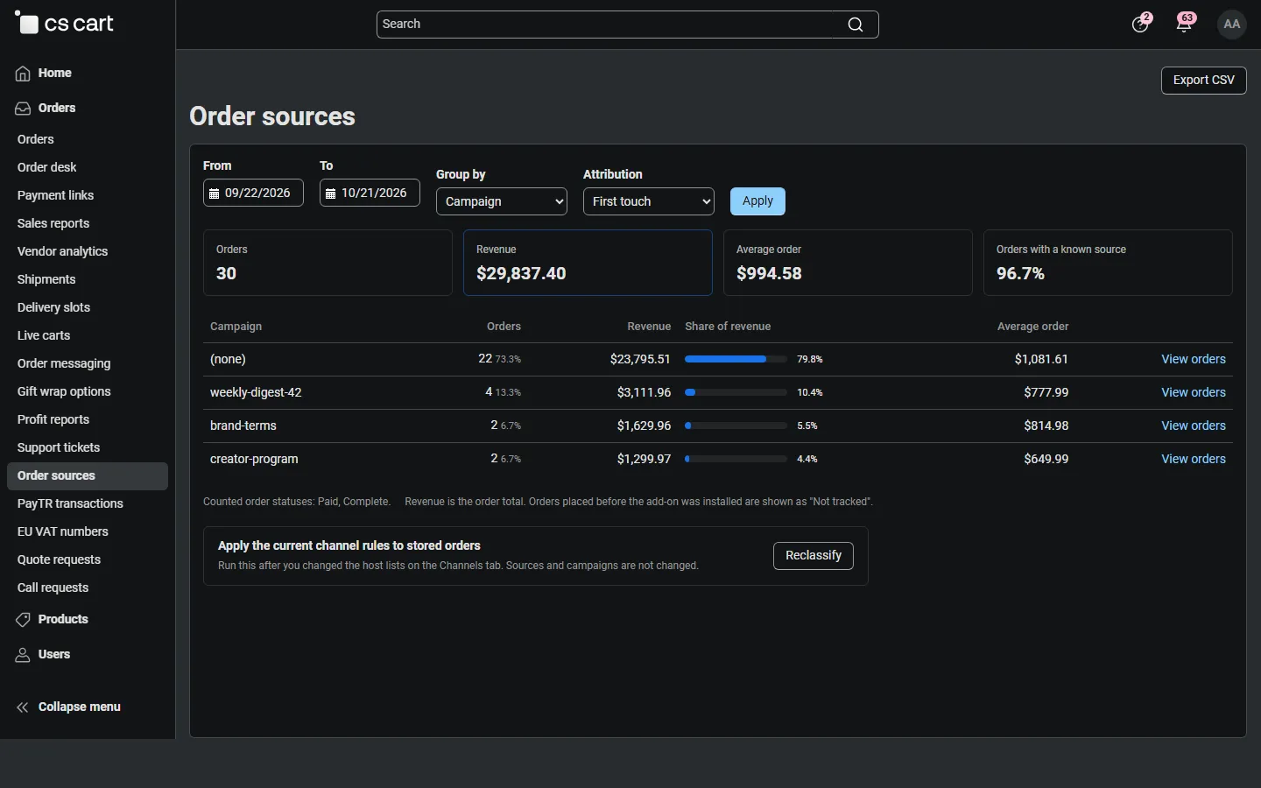Screen dimensions: 1261x788
Task: Click the Products tag icon in sidebar
Action: 23,620
